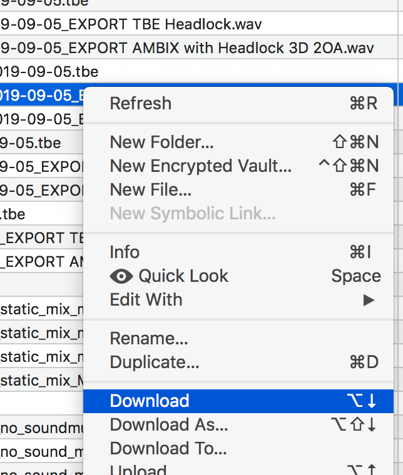403x475 pixels.
Task: Click Quick Look menu entry label
Action: 183,276
